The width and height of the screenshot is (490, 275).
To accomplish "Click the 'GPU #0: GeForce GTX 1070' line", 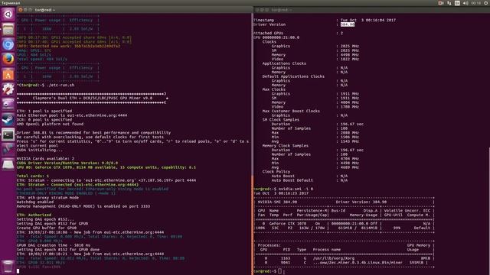I will [x=106, y=167].
